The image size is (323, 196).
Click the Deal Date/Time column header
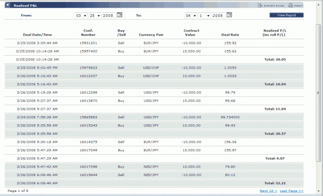click(37, 35)
